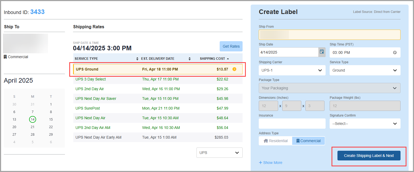Select April 13 on the calendar
Screen dimensions: 414x172
[x=14, y=119]
